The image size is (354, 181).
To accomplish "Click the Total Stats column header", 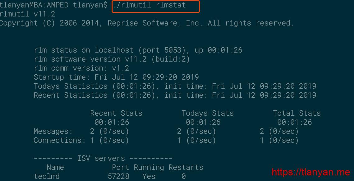I will (x=297, y=113).
